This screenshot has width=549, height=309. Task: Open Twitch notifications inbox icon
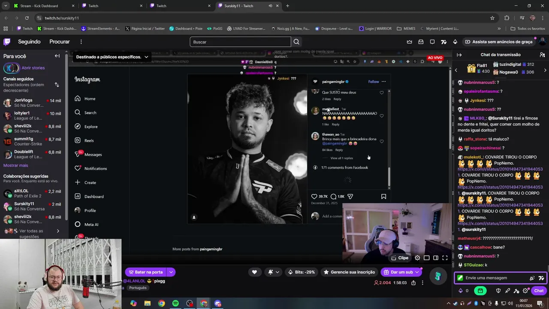pos(421,42)
